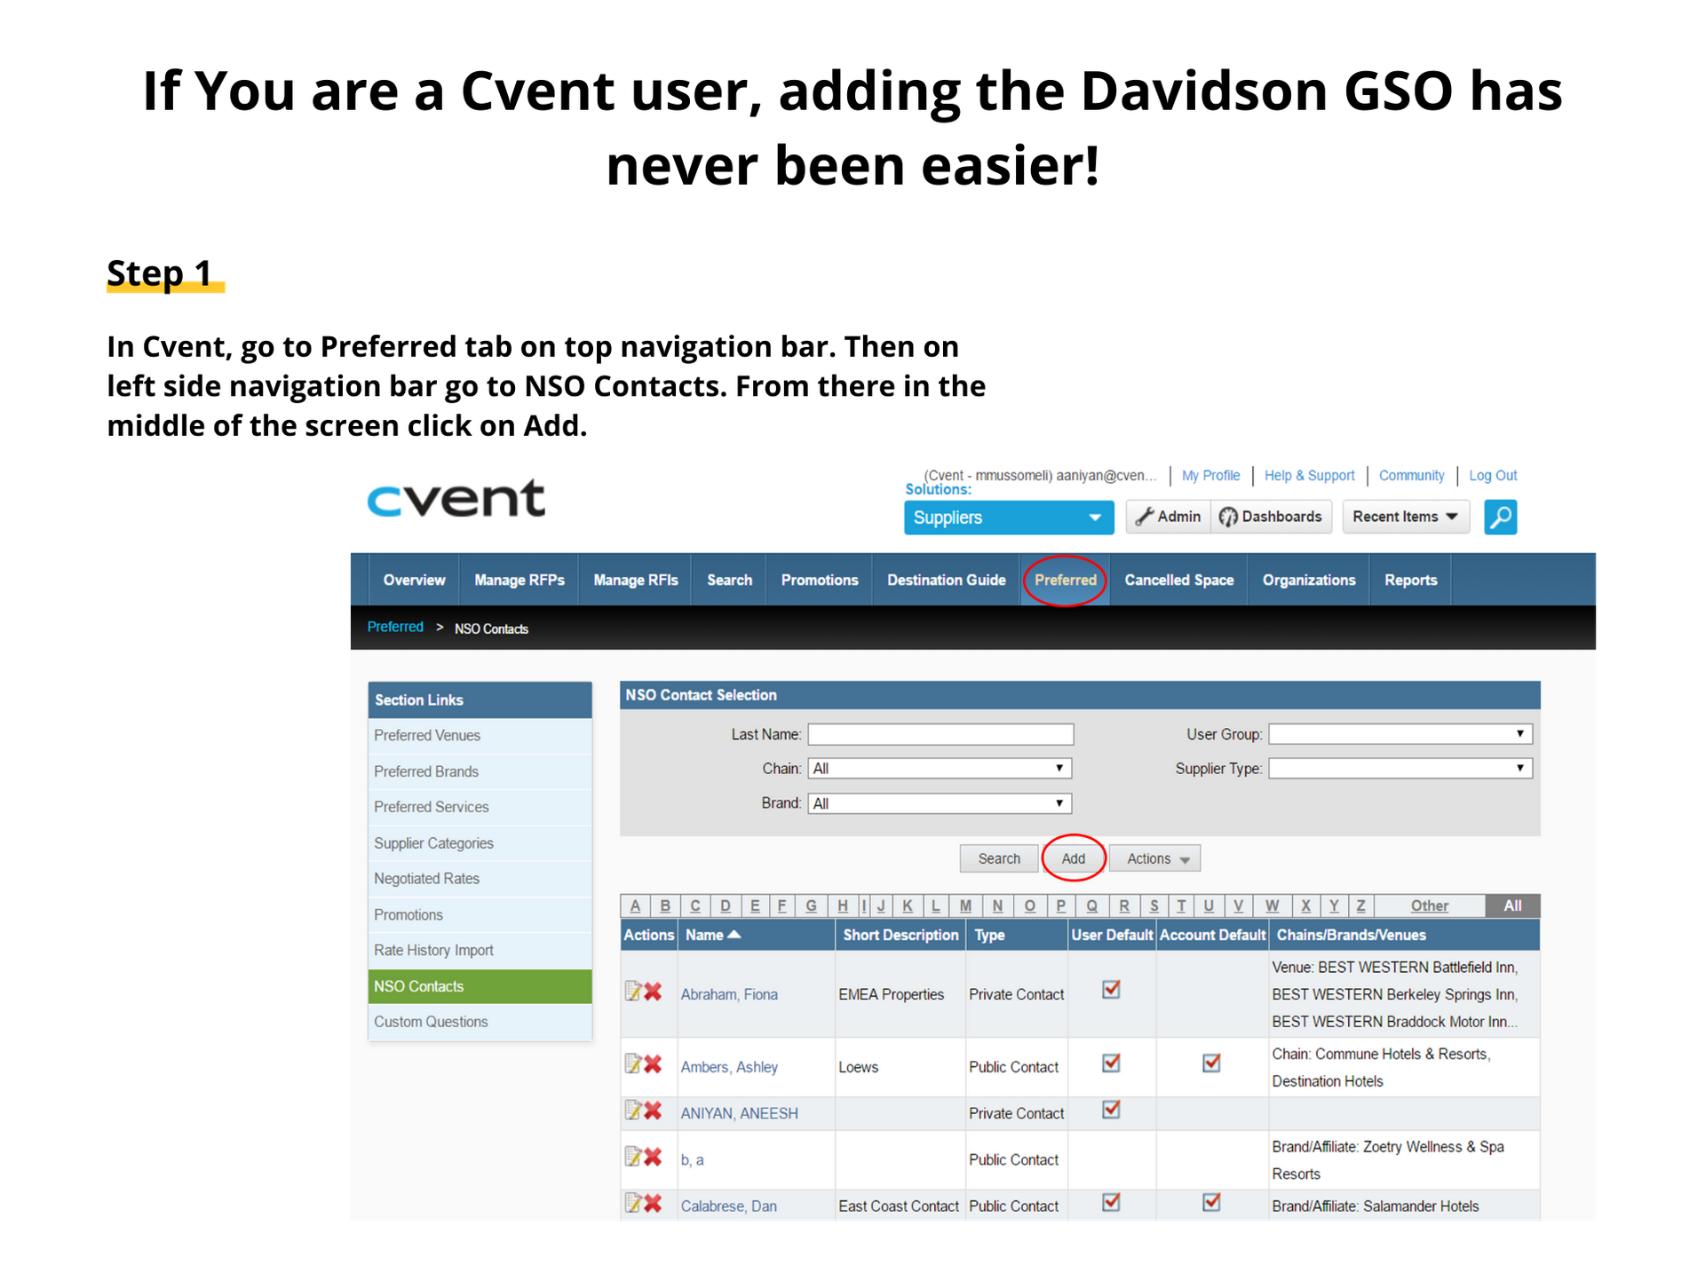Select the Preferred tab
Image resolution: width=1705 pixels, height=1265 pixels.
pos(1066,580)
